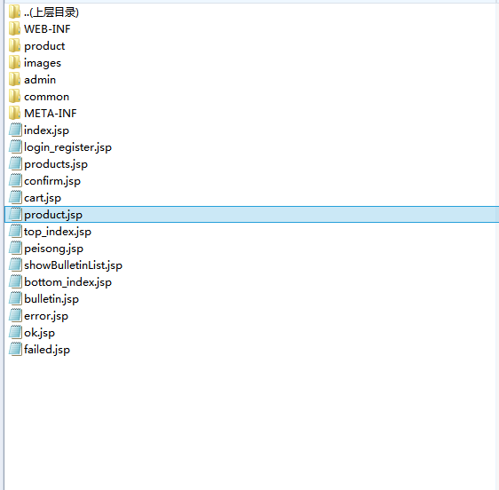
Task: Click the admin folder icon
Action: (14, 80)
